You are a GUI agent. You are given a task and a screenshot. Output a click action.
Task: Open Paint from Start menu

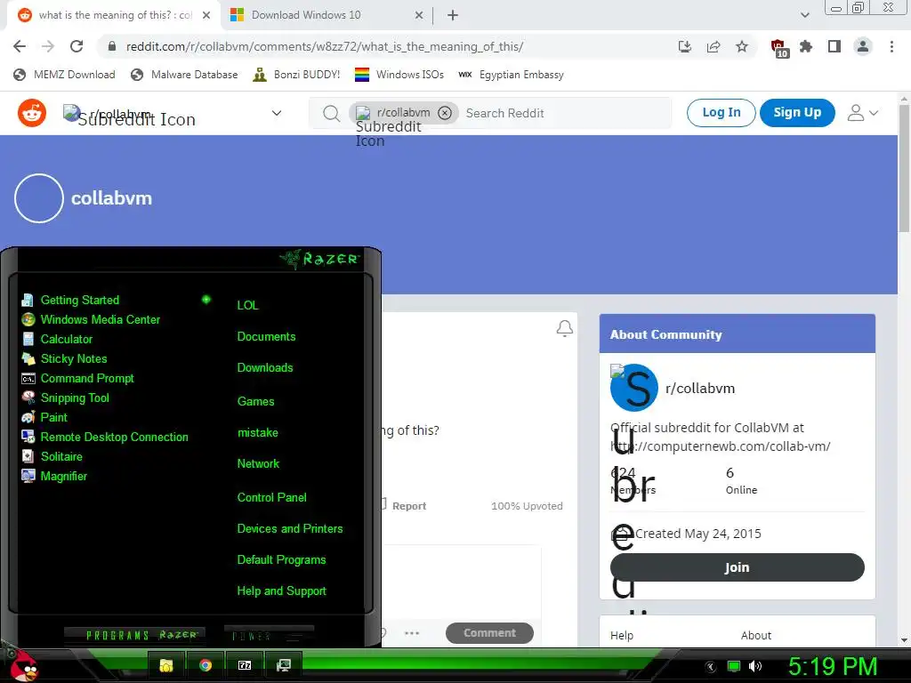pos(53,418)
